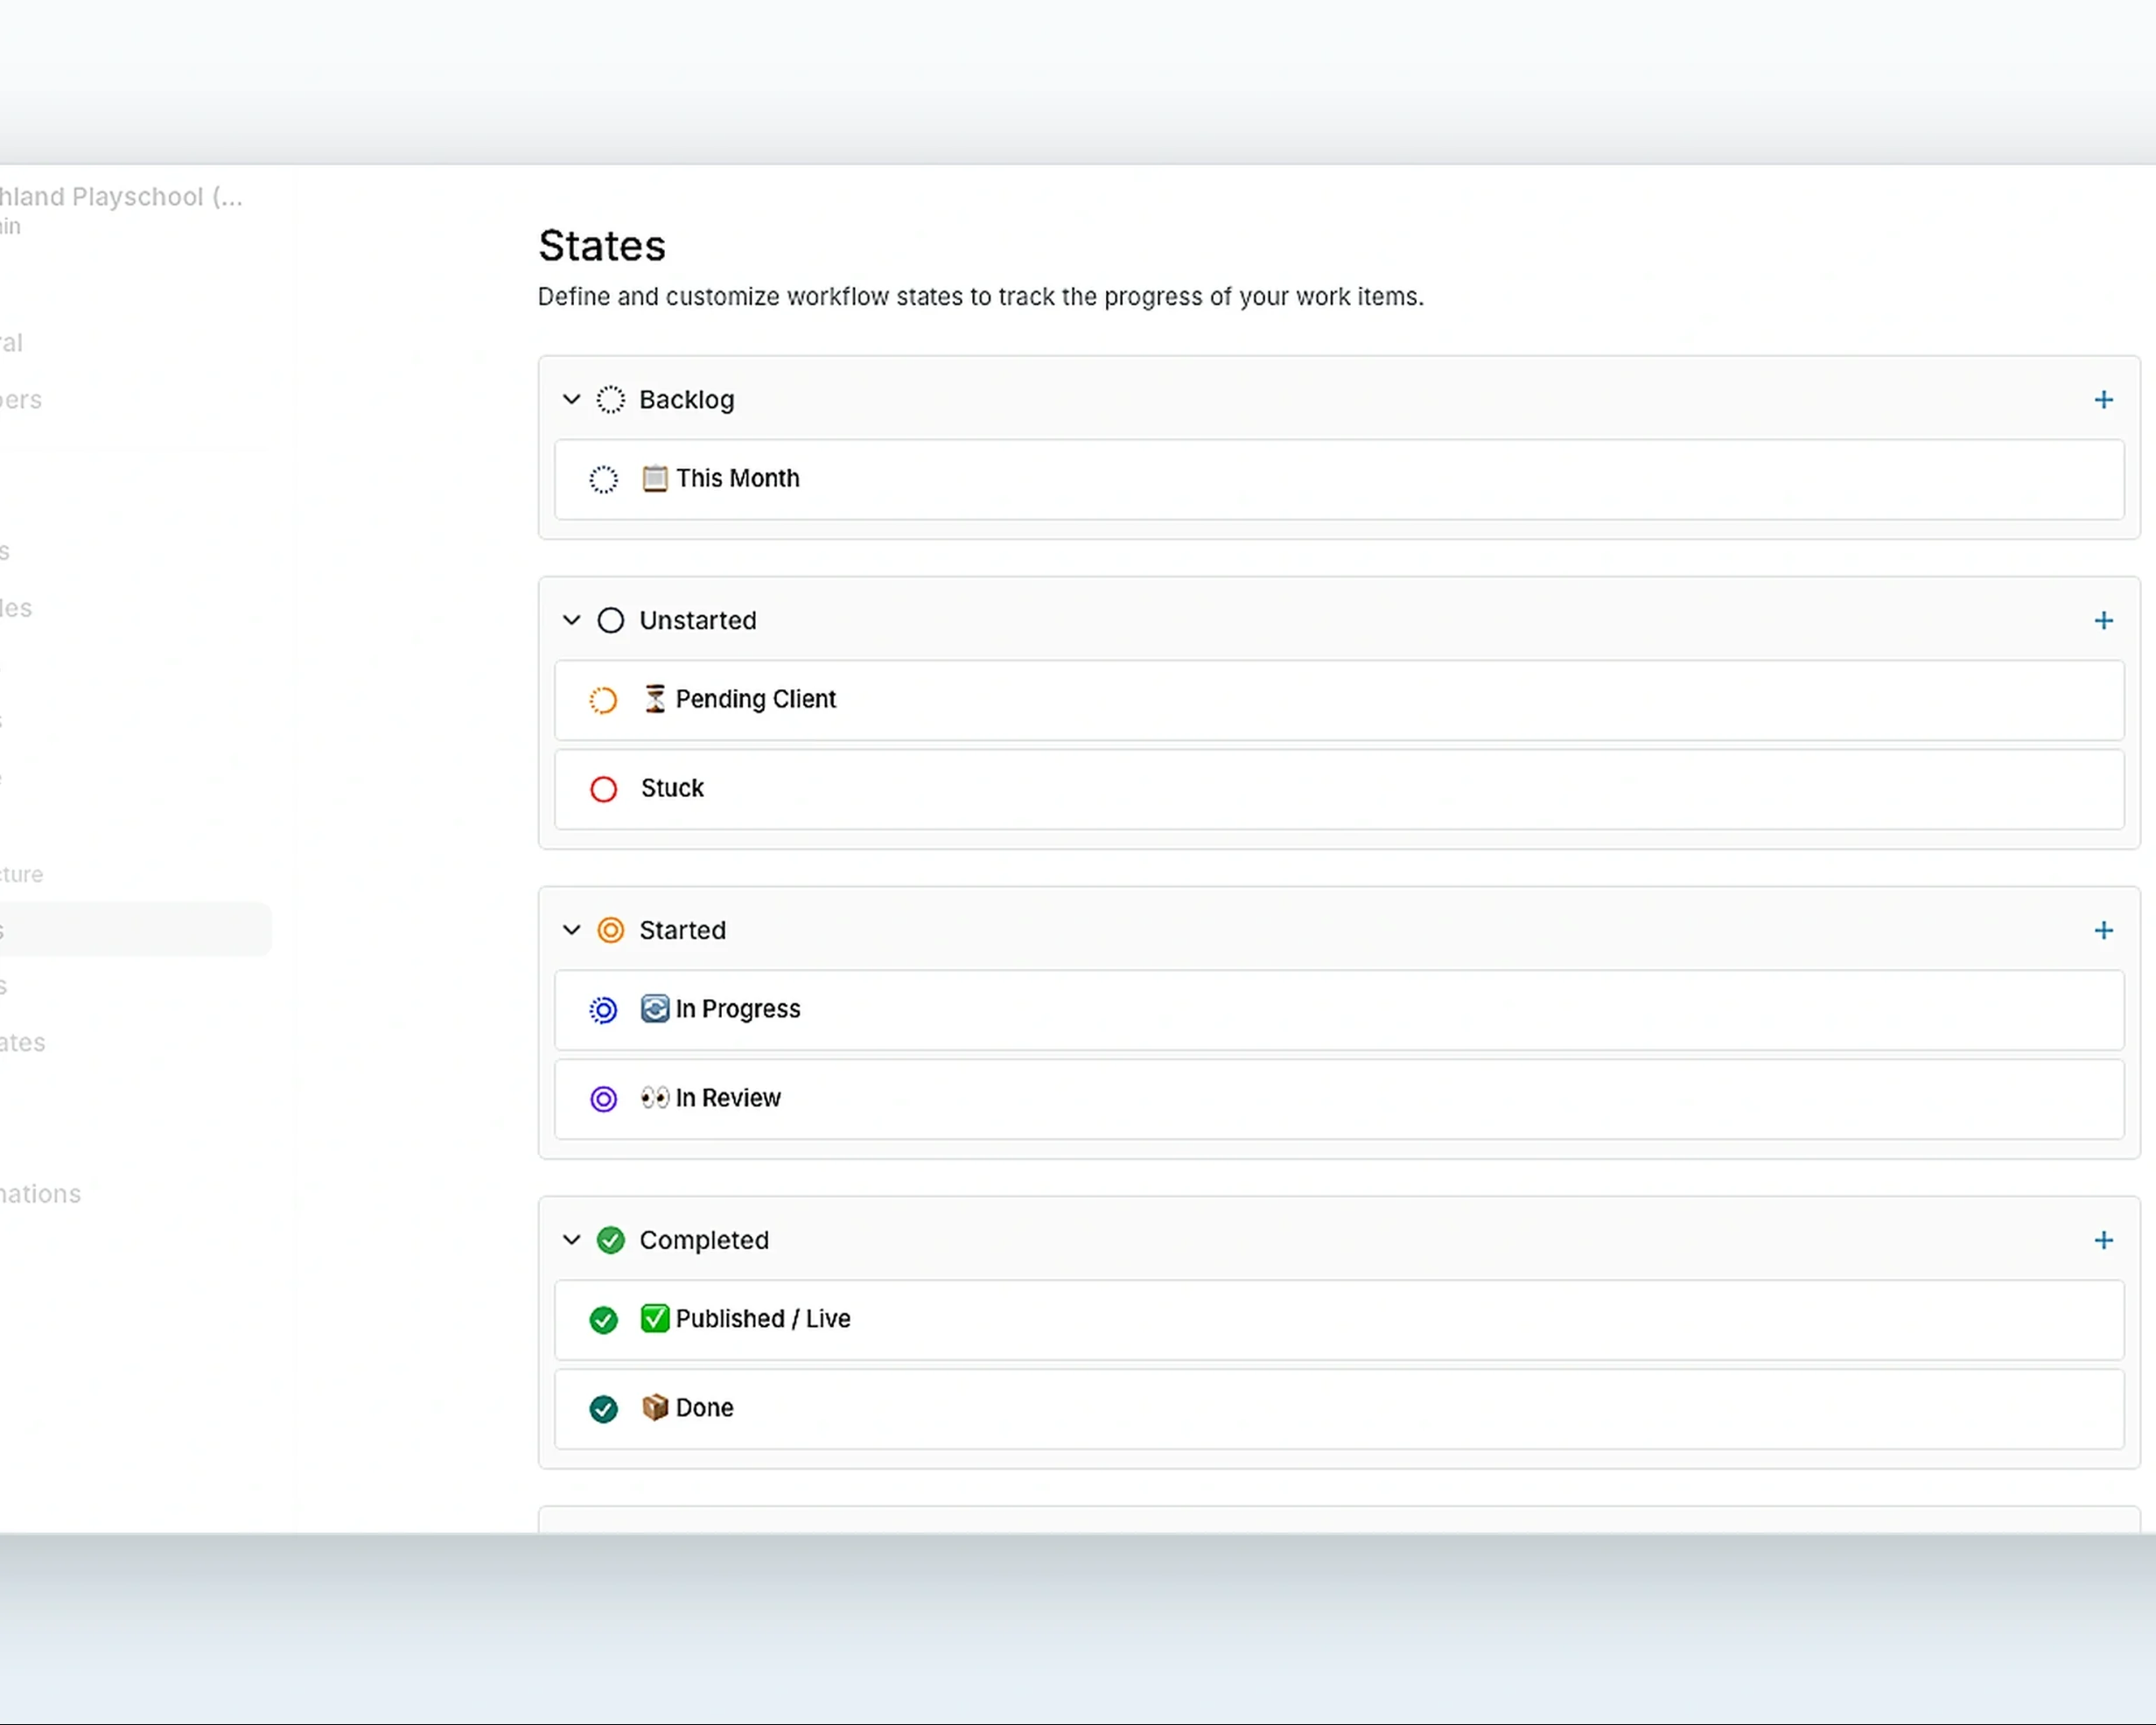Click the Started group heading
Image resolution: width=2156 pixels, height=1725 pixels.
(x=683, y=931)
